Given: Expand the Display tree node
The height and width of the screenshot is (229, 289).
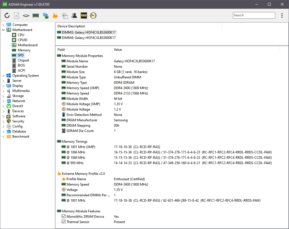Looking at the screenshot, I should point(3,86).
